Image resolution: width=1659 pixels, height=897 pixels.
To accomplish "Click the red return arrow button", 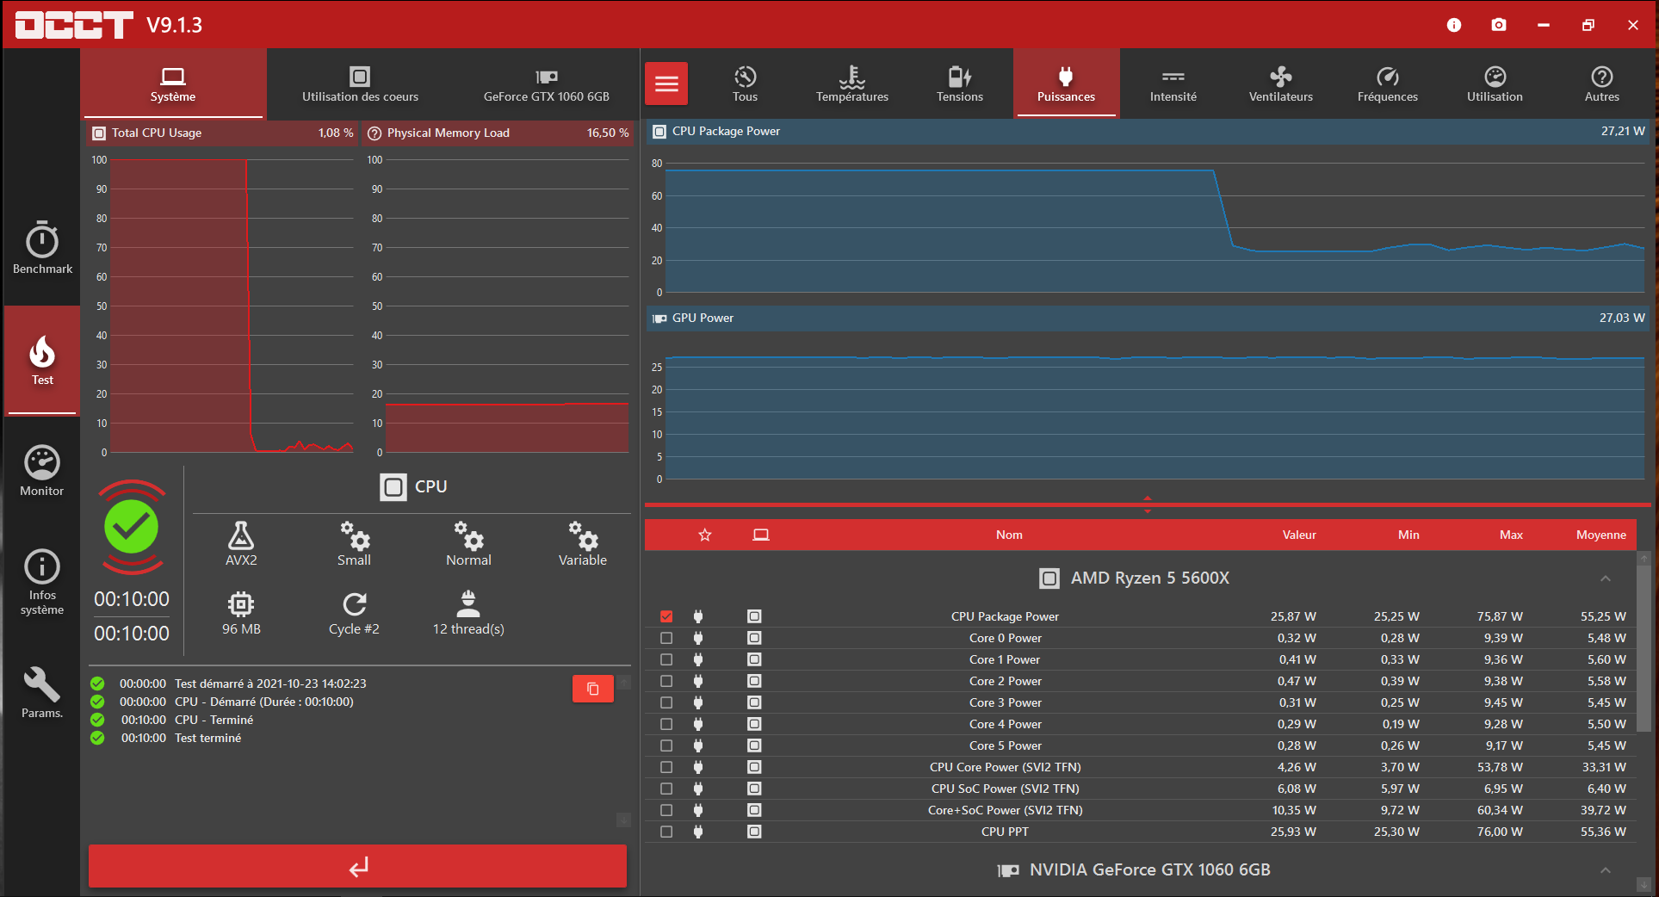I will (357, 866).
